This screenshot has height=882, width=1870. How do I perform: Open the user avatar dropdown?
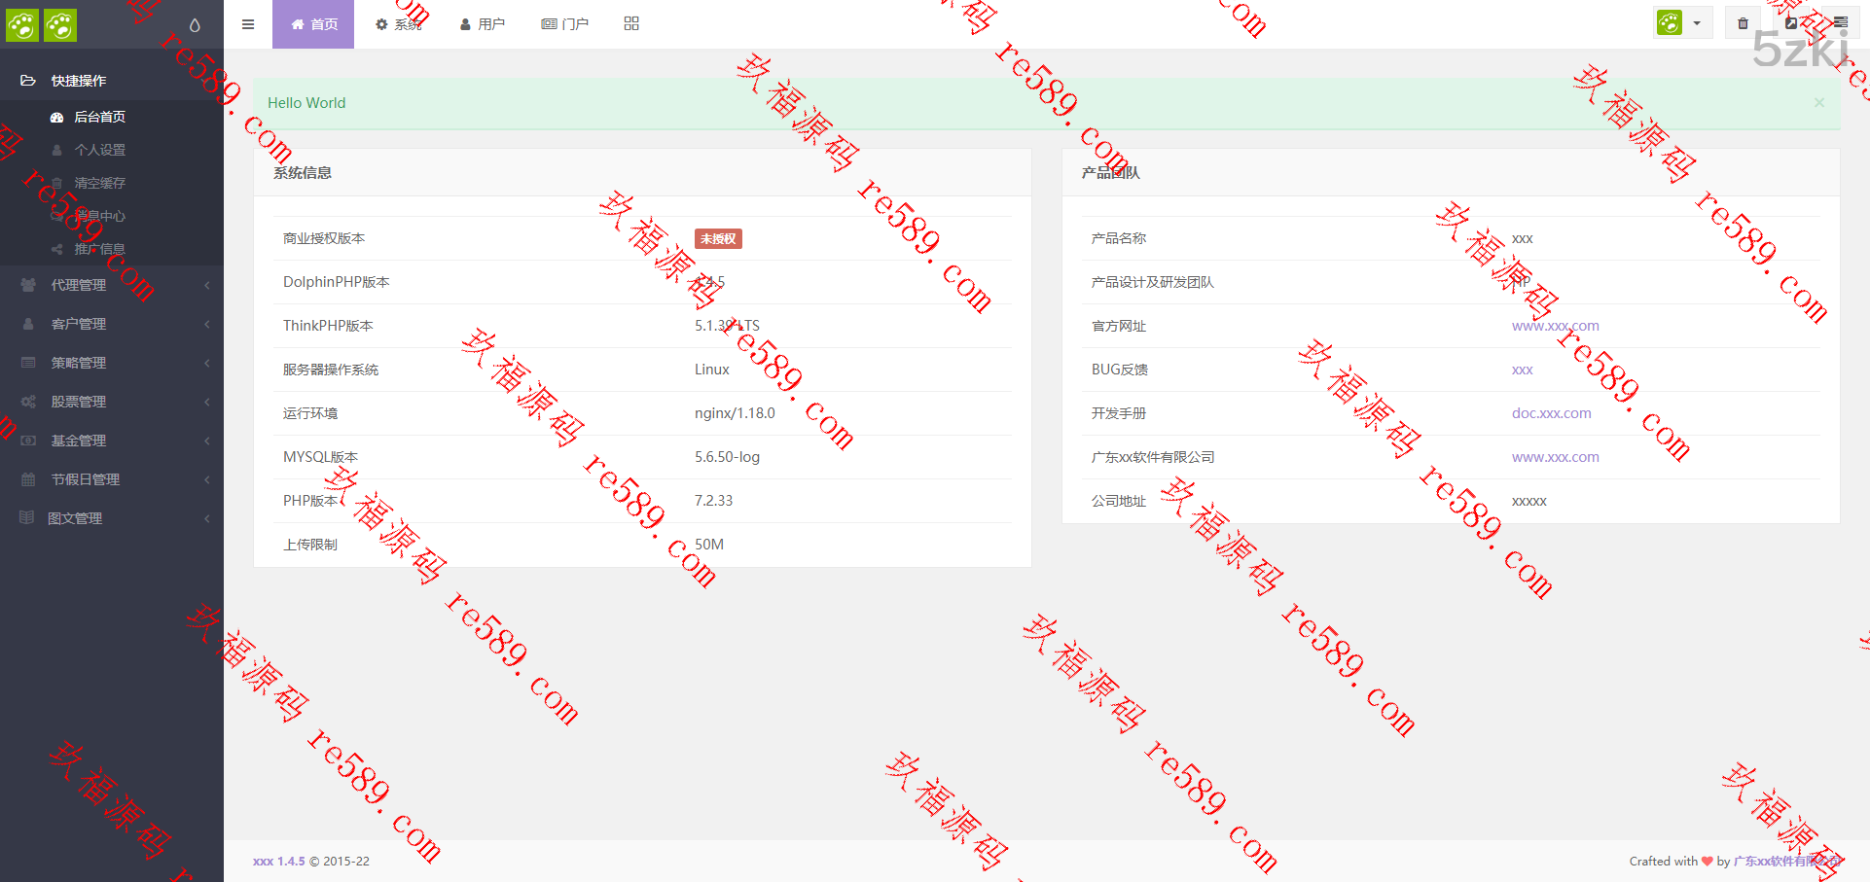(1683, 23)
